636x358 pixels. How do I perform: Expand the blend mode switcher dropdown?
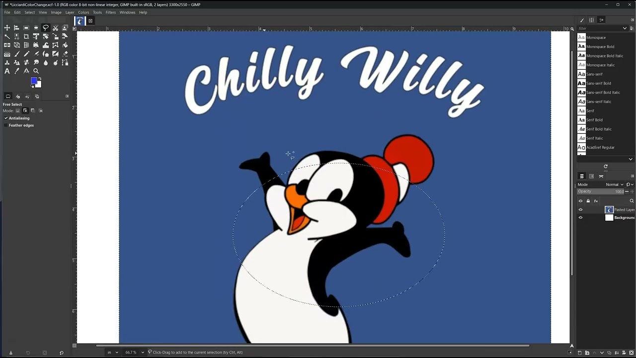630,184
